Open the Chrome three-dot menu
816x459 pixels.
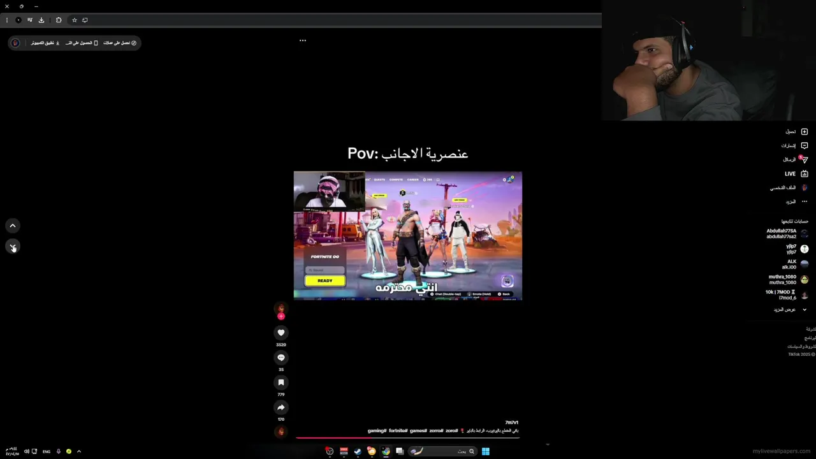[x=7, y=20]
